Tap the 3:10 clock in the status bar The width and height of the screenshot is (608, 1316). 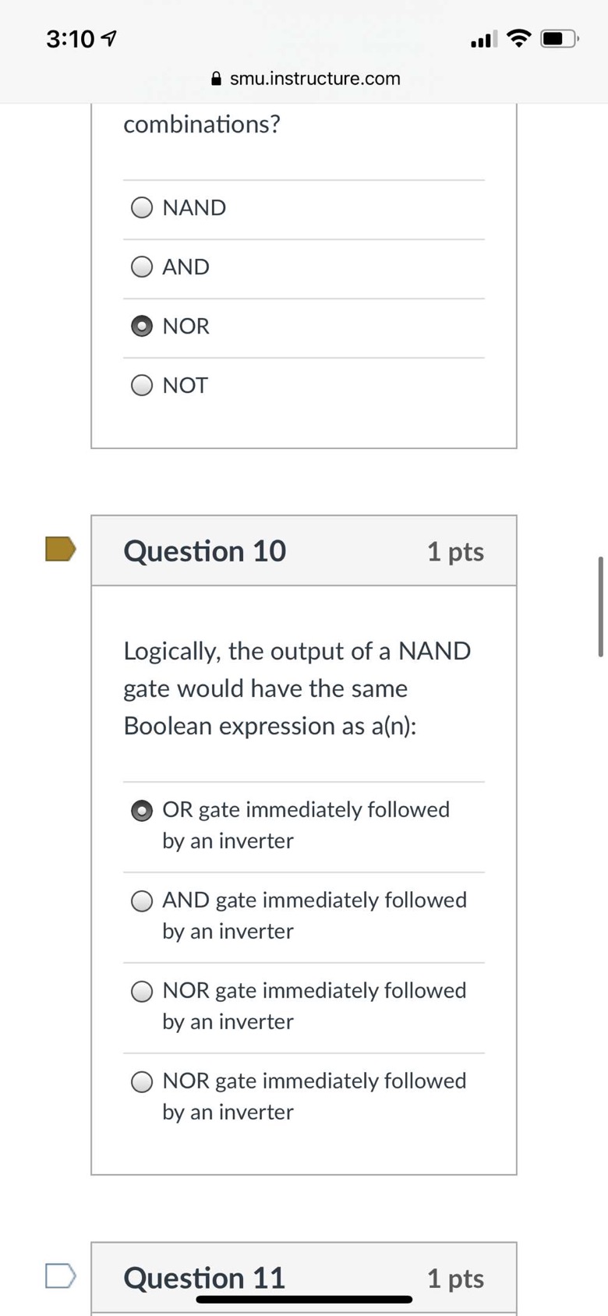pyautogui.click(x=70, y=38)
